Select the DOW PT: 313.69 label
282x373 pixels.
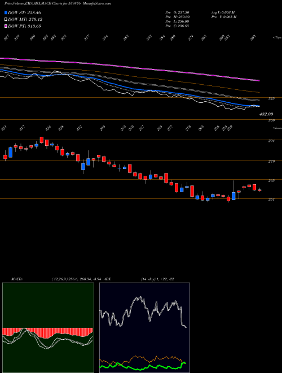(x=25, y=26)
